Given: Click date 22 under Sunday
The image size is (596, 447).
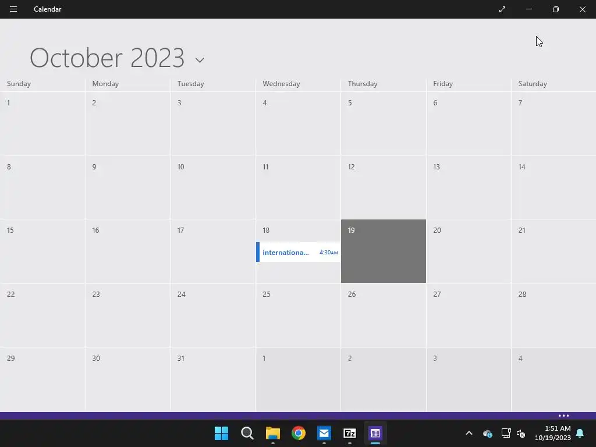Looking at the screenshot, I should 42,315.
